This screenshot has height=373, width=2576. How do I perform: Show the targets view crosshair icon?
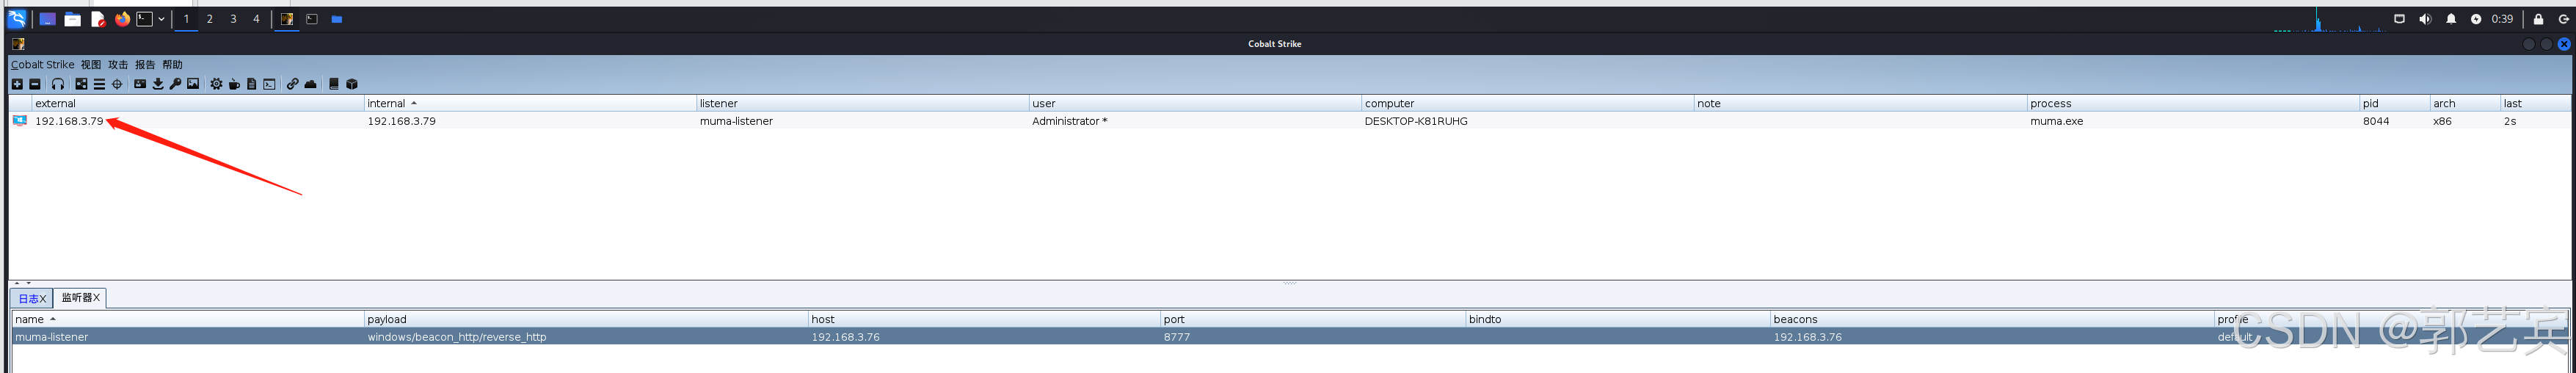click(x=117, y=84)
